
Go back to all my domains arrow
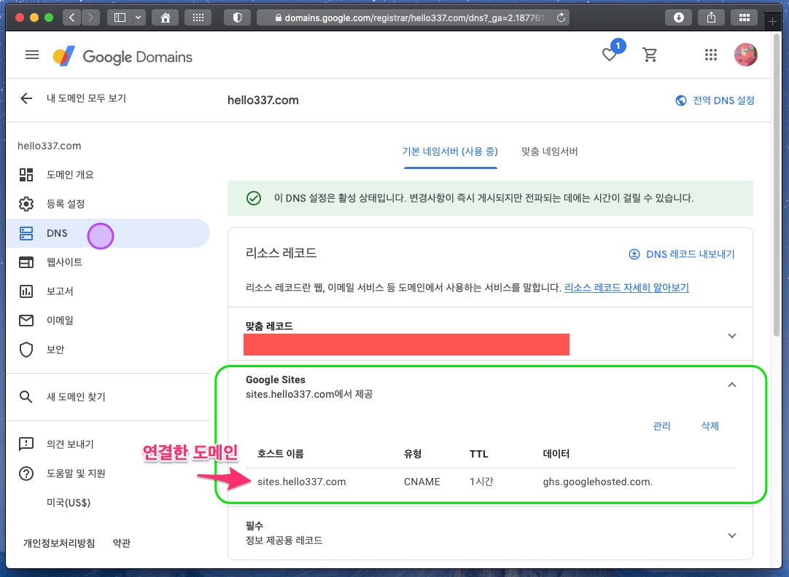click(x=26, y=98)
